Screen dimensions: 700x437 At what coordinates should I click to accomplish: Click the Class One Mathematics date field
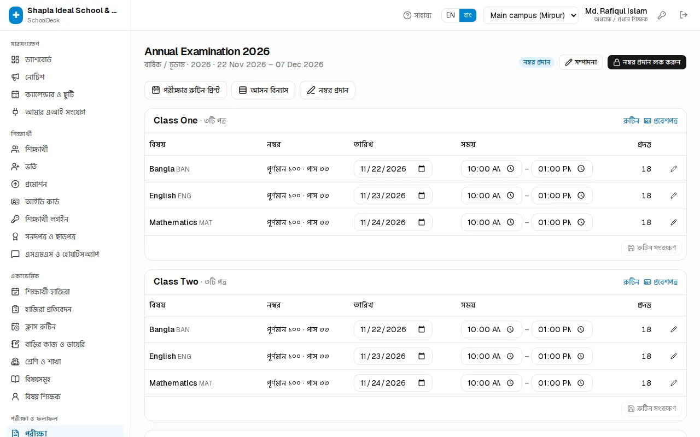393,222
